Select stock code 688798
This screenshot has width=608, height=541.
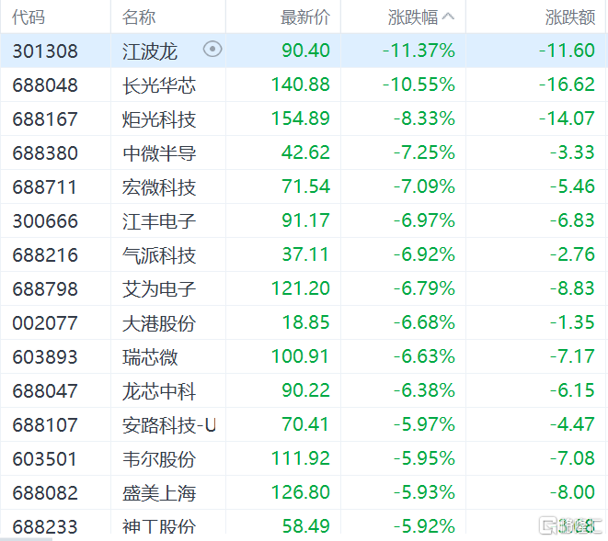click(45, 289)
